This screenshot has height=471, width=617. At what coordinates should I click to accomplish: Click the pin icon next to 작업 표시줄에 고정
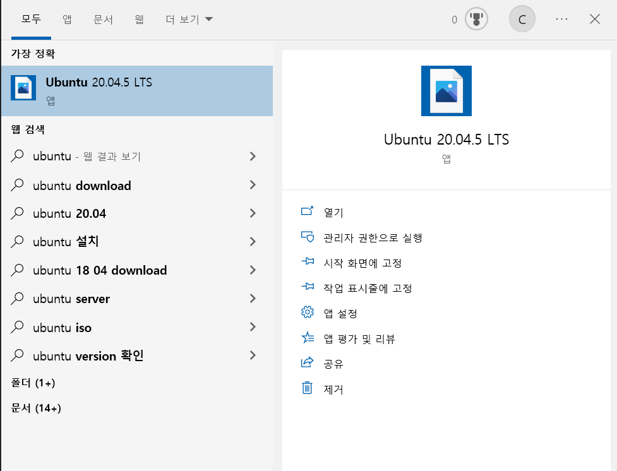tap(308, 286)
